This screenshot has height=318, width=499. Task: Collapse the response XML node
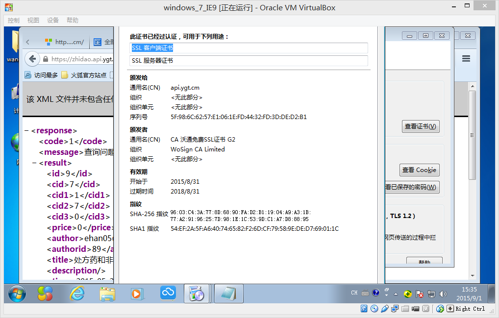point(27,131)
